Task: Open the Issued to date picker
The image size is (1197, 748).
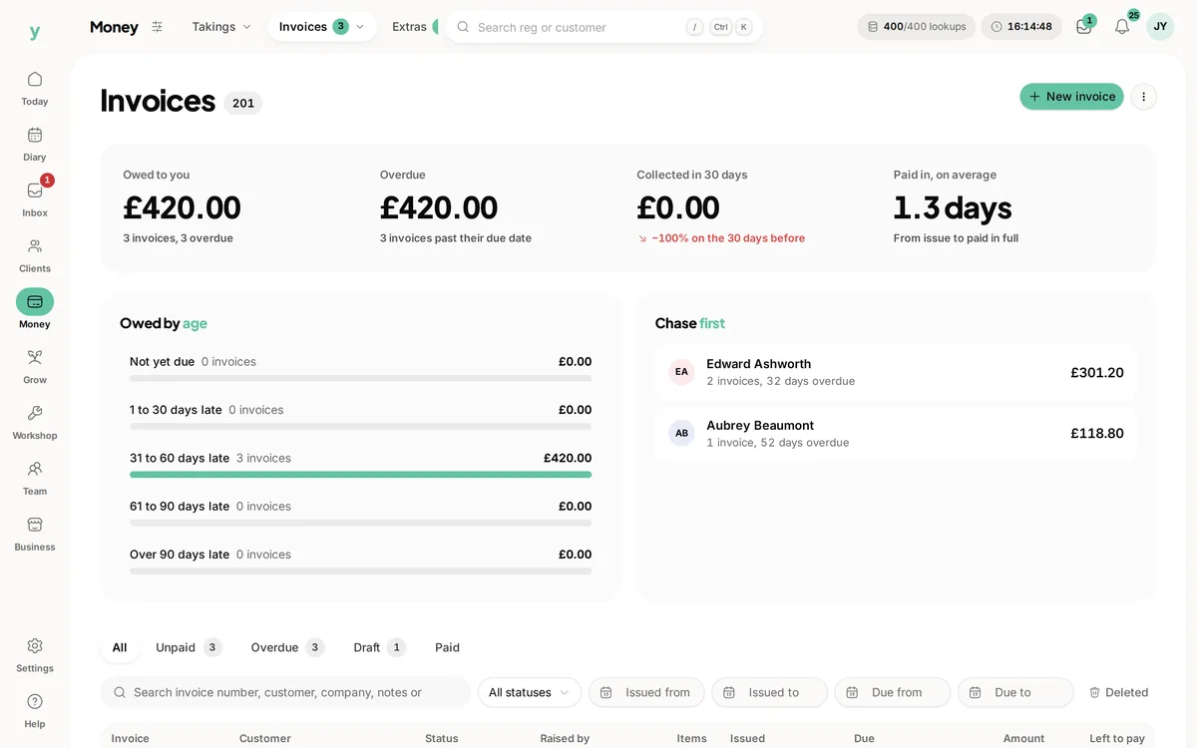Action: 770,692
